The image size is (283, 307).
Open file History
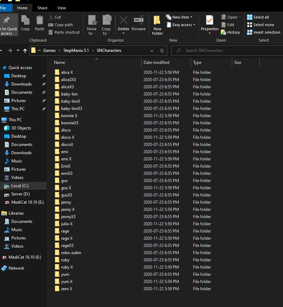[x=230, y=32]
